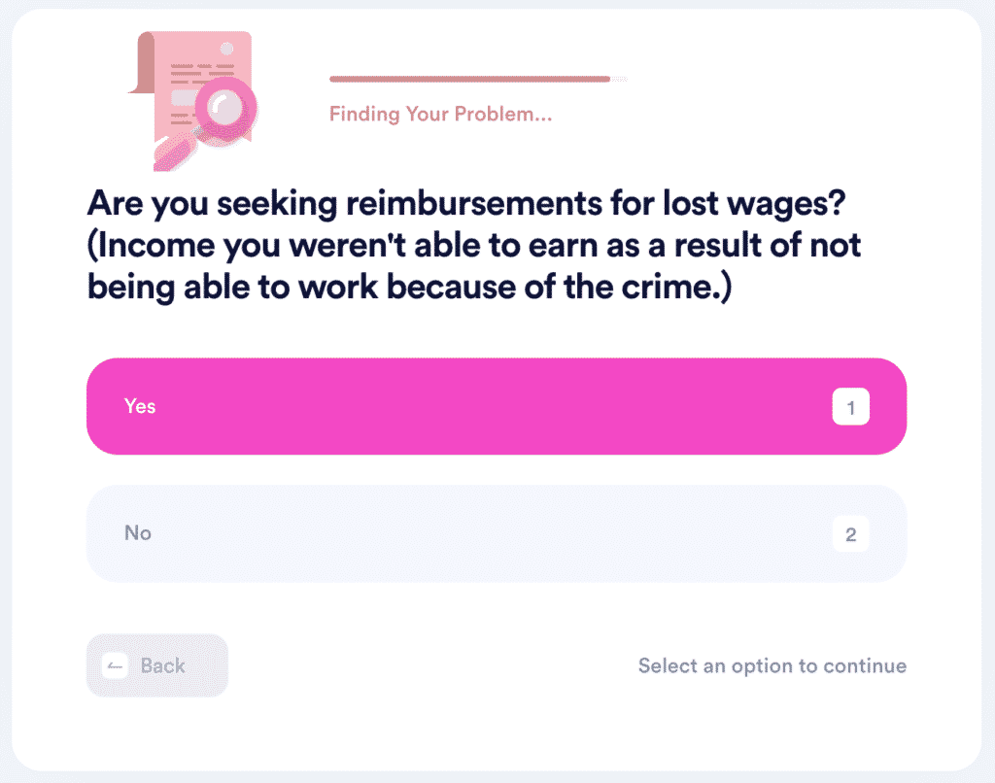
Task: Click the parenthetical income explanation text
Action: point(474,266)
